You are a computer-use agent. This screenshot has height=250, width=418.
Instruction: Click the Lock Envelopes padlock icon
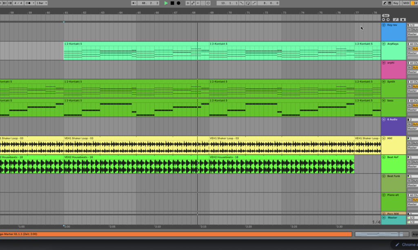point(403,20)
